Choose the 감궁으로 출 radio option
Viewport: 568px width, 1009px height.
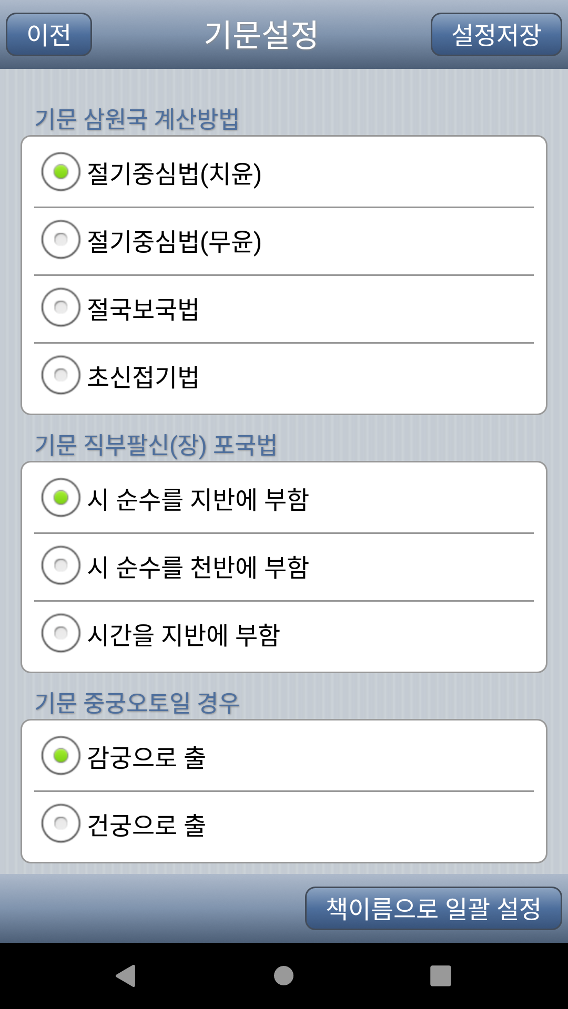pyautogui.click(x=61, y=756)
